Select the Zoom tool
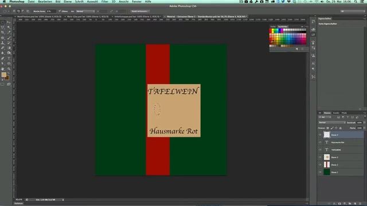This screenshot has height=206, width=367. click(9, 69)
